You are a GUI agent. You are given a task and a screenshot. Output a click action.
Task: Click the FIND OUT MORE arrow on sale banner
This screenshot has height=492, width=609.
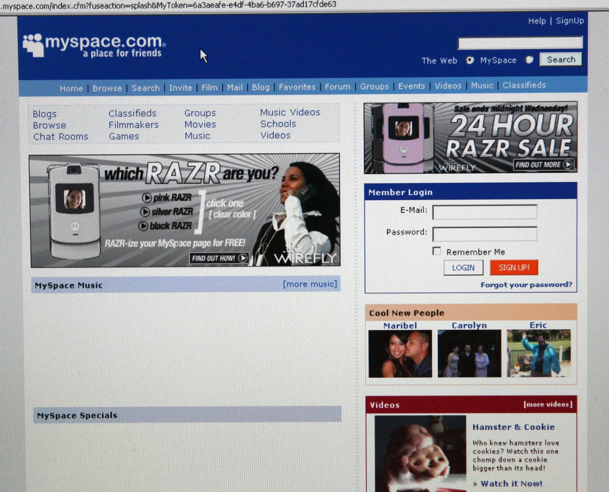click(568, 164)
